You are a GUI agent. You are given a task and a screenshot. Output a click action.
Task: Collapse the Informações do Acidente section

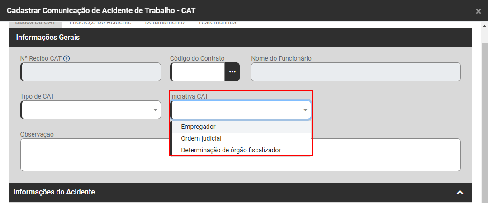pyautogui.click(x=460, y=192)
